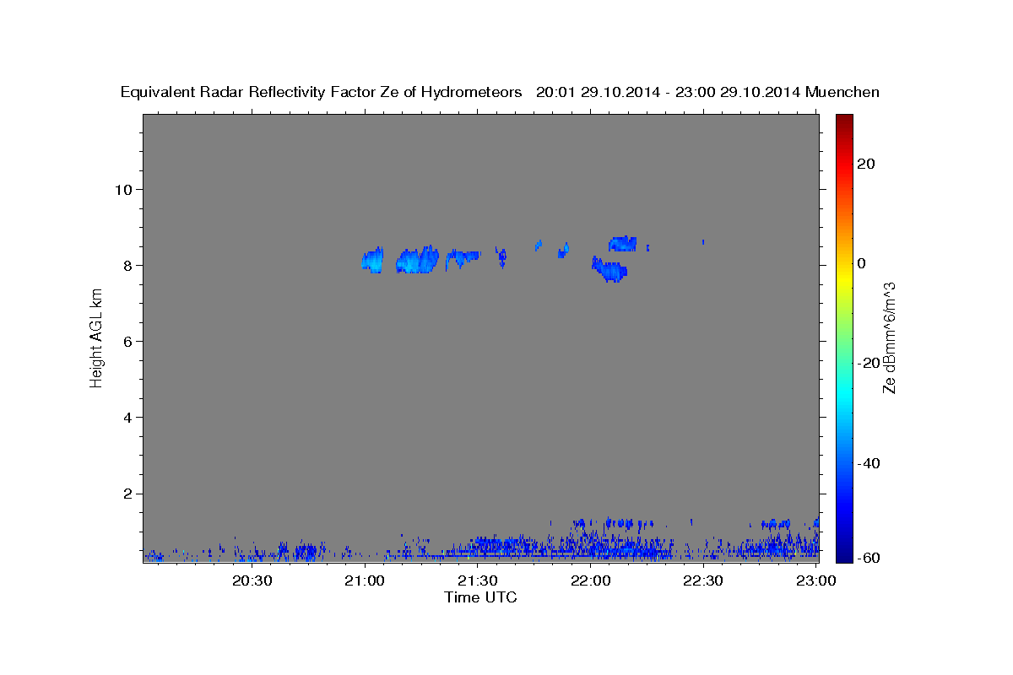1013x675 pixels.
Task: Click the colorbar label 20
Action: 865,164
